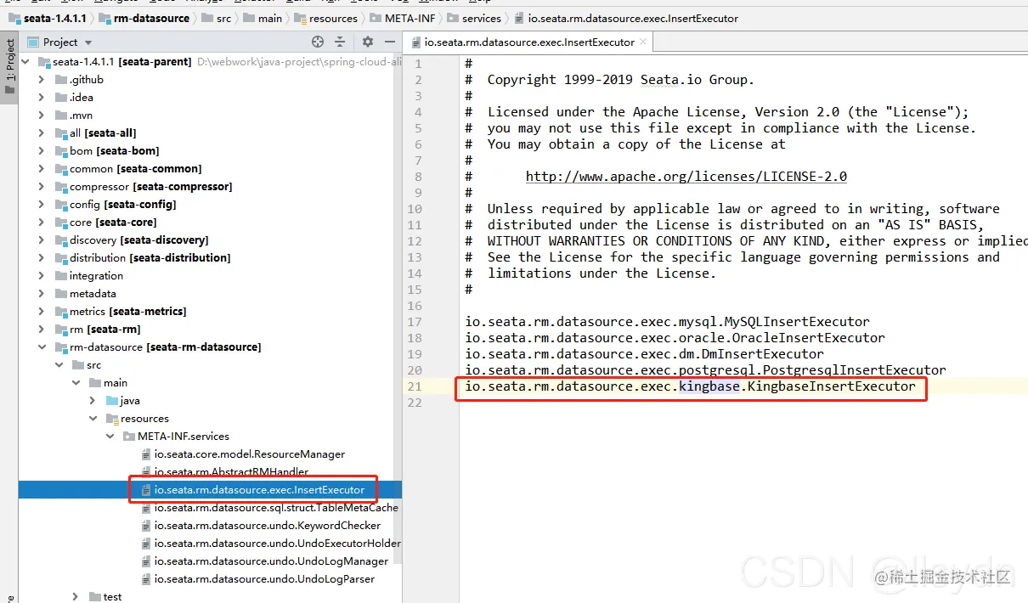
Task: Close the InsertExecutor editor tab
Action: coord(643,41)
